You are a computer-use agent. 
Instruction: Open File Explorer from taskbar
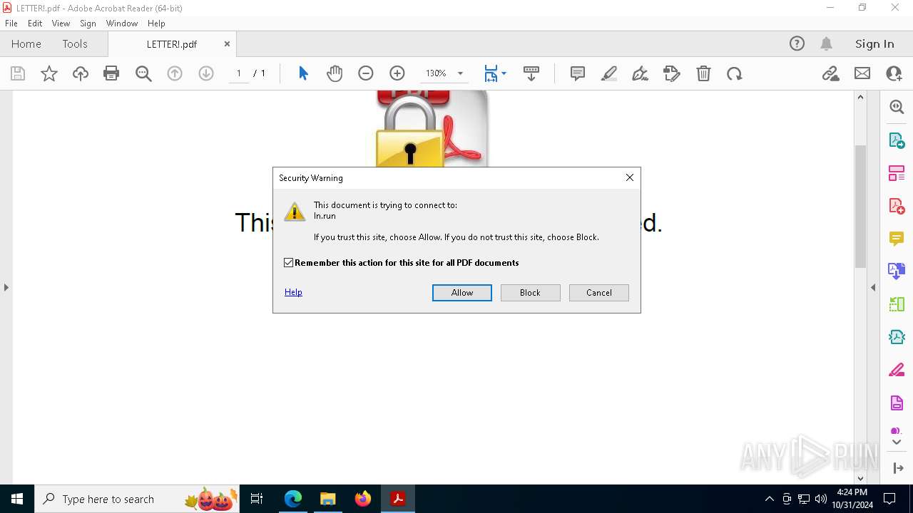point(328,499)
